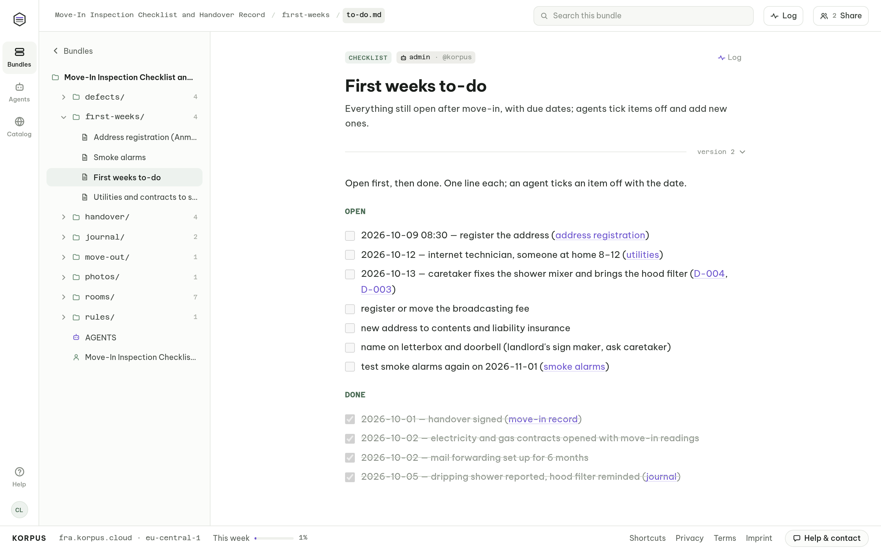Click the back arrow next to Bundles
The image size is (881, 550).
(x=56, y=51)
